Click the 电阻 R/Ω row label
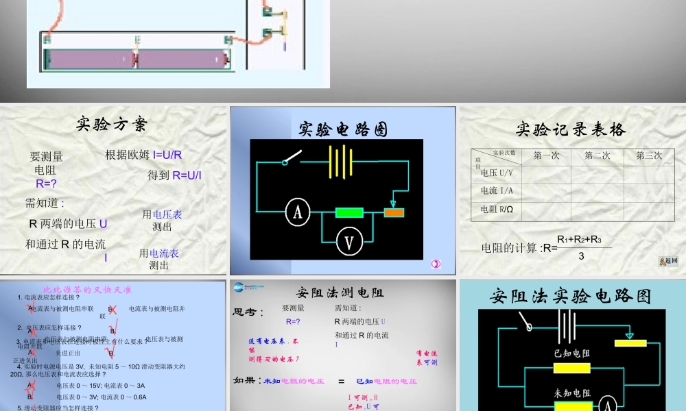This screenshot has width=686, height=411. click(497, 210)
